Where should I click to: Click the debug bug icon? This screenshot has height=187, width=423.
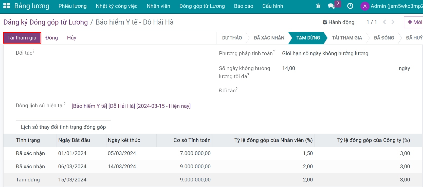pyautogui.click(x=318, y=6)
